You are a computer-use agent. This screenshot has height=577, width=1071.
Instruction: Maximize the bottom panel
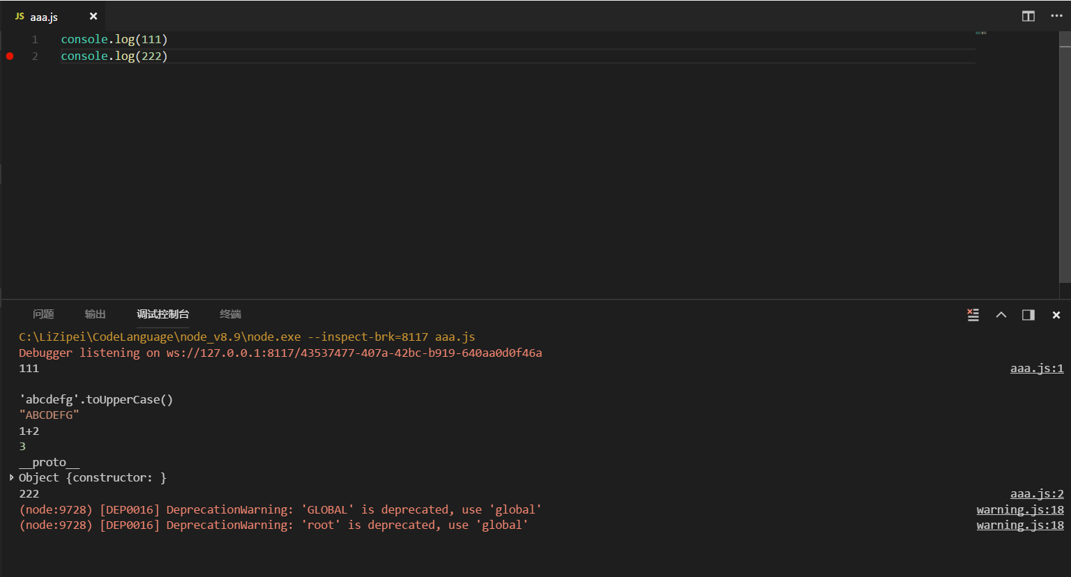(1001, 315)
